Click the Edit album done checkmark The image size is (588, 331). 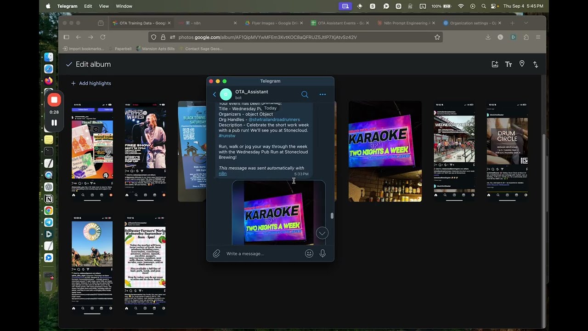[x=69, y=64]
